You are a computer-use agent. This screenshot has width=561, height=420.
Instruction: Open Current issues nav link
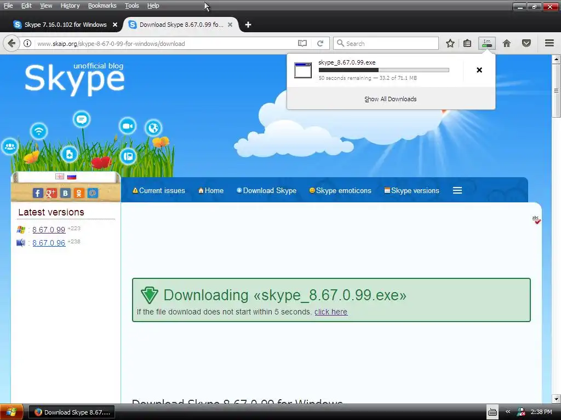pos(159,190)
